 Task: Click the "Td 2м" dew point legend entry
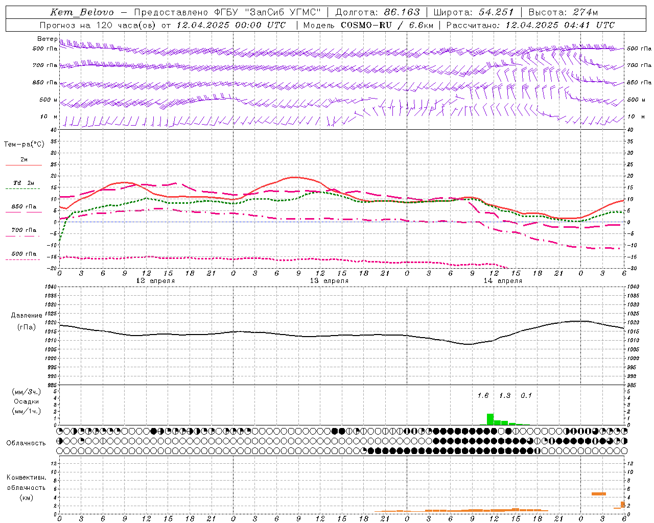(24, 183)
